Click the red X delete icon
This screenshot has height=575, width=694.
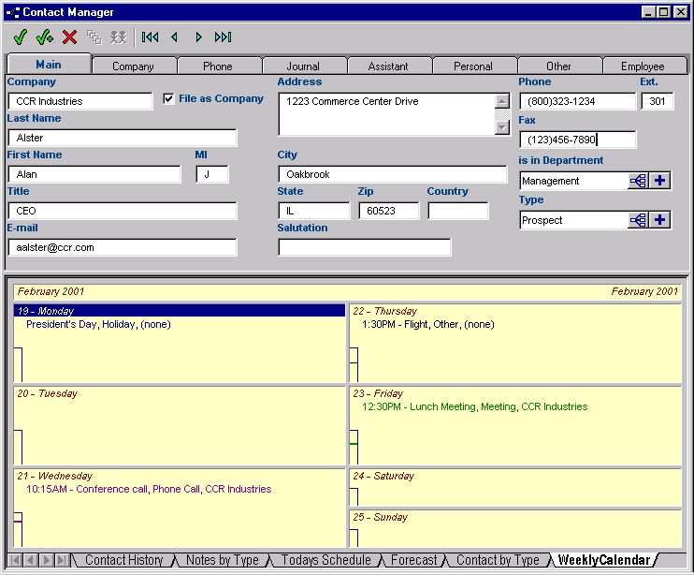pos(69,37)
